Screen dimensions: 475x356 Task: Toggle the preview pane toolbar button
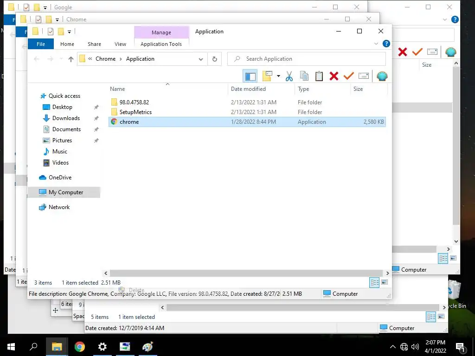tap(250, 76)
